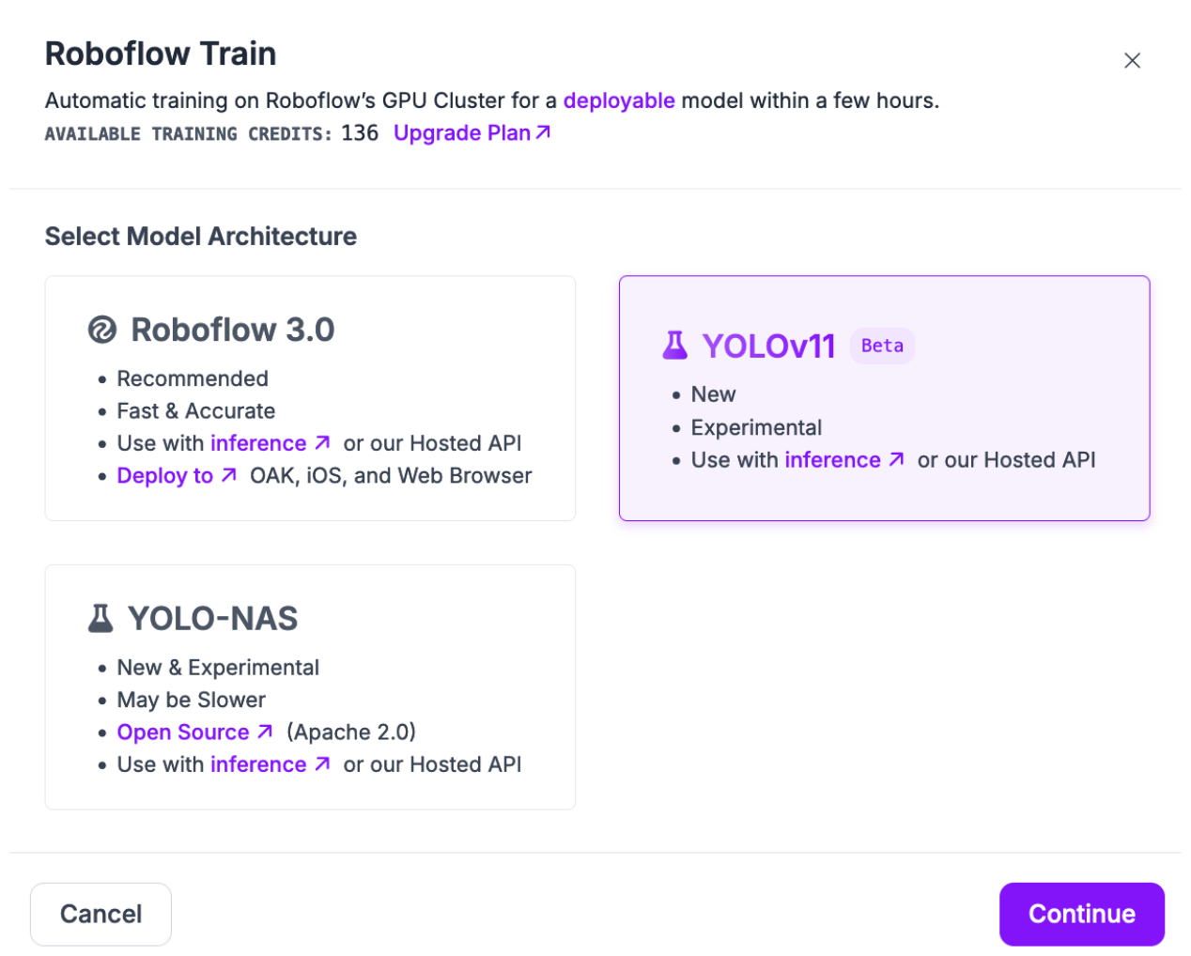Click external arrow beside inference in YOLOv11 card
Screen dimensions: 1191x956
896,459
